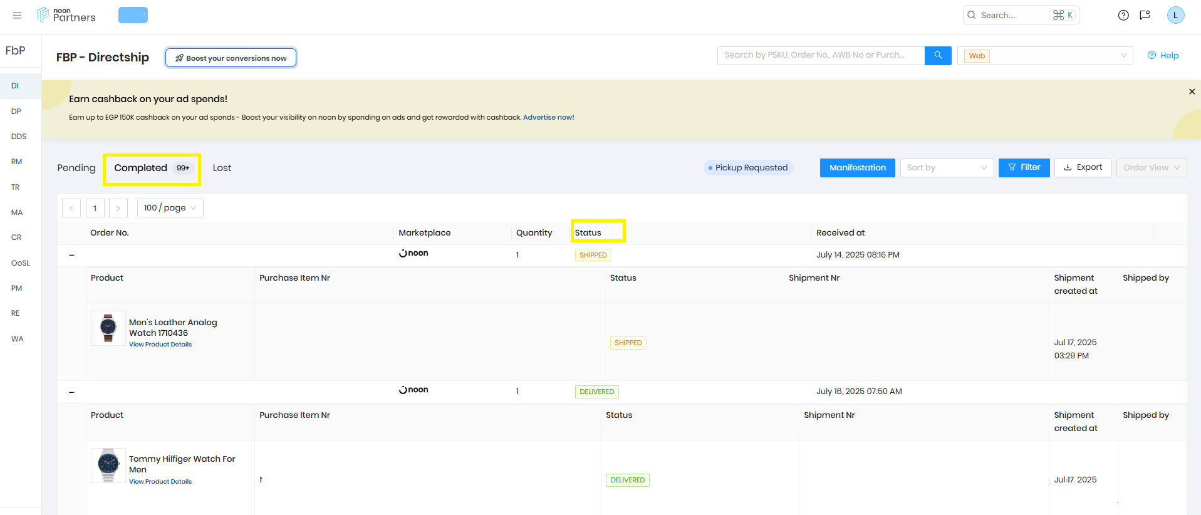
Task: Open the Web platform dropdown
Action: point(1045,56)
